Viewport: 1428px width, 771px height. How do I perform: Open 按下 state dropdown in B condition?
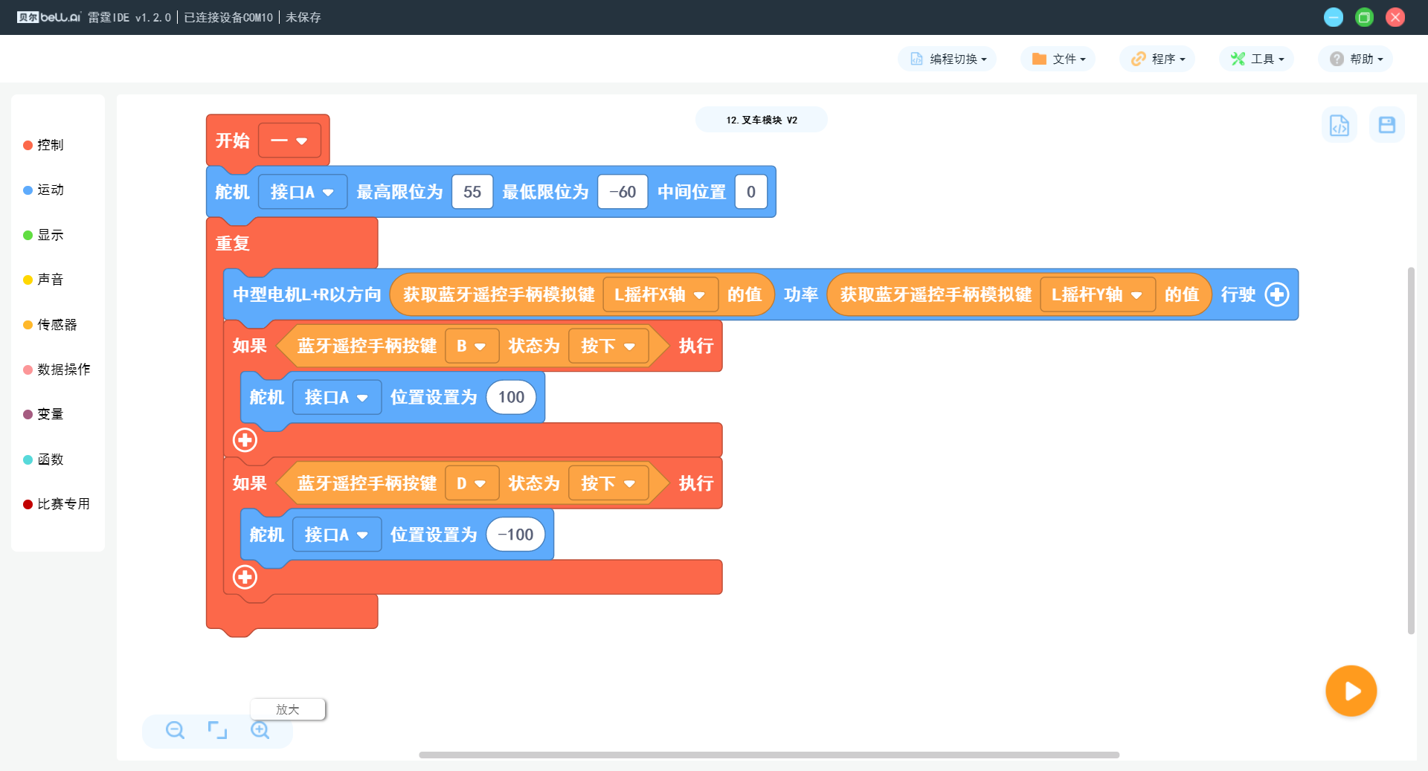608,346
